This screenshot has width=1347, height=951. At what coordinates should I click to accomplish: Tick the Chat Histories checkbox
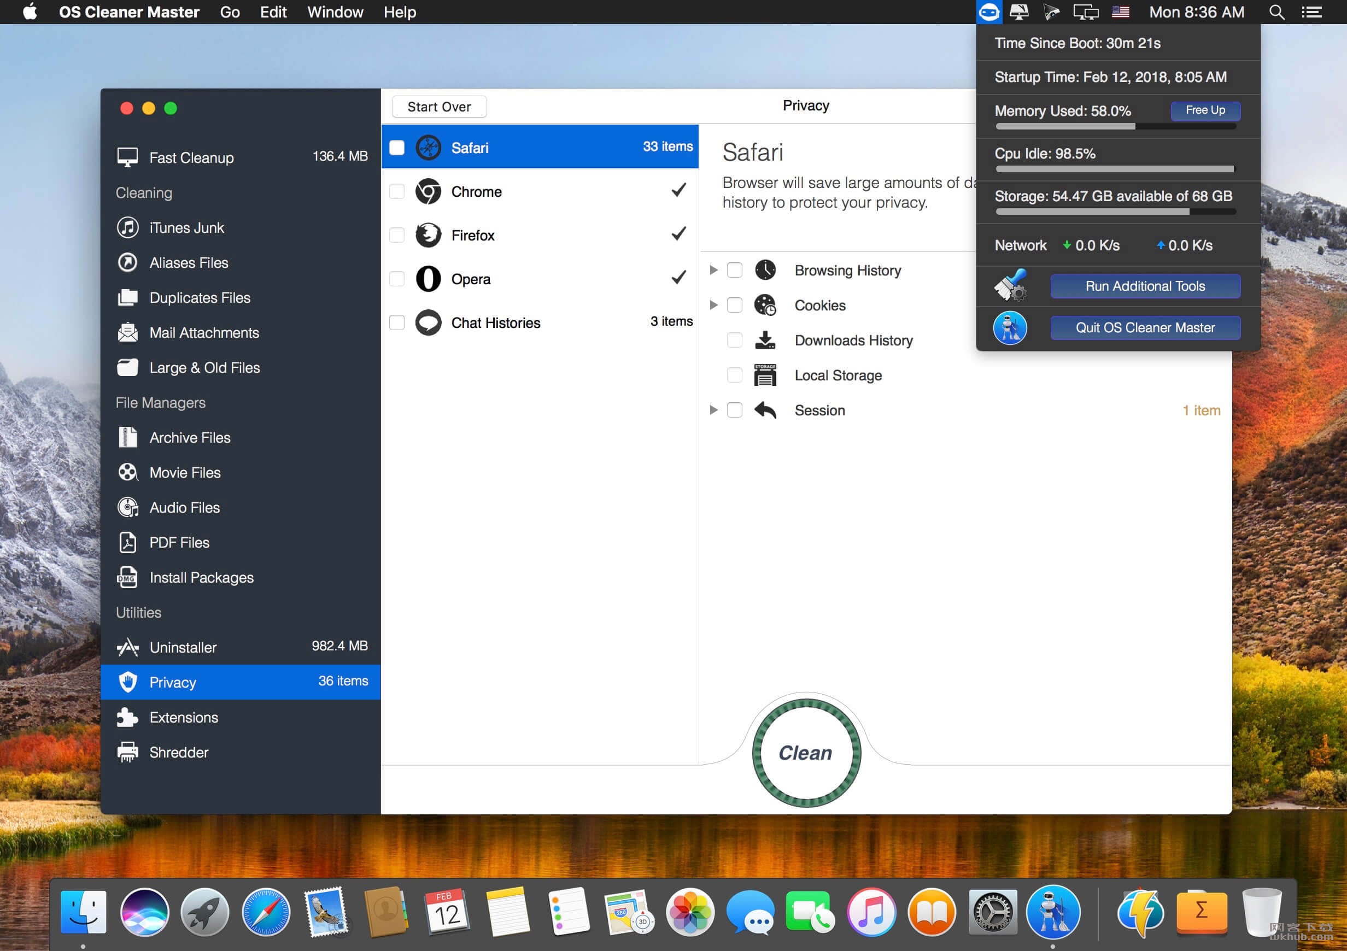pos(397,322)
